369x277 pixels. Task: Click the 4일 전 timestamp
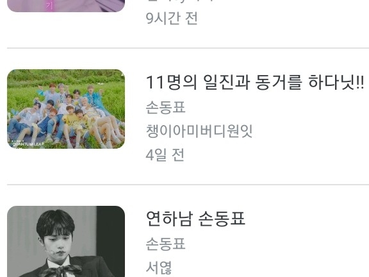coord(165,155)
